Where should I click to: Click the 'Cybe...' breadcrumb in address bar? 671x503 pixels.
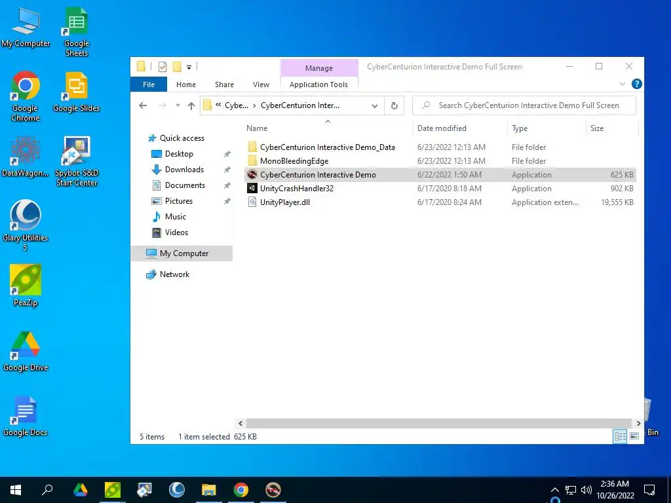point(236,105)
